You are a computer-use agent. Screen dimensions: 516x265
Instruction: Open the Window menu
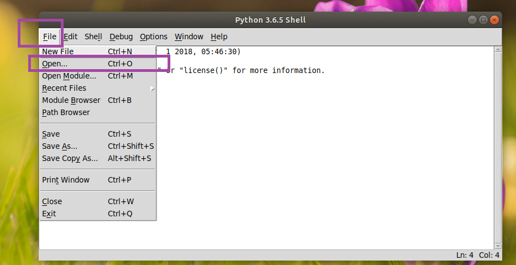[x=189, y=37]
